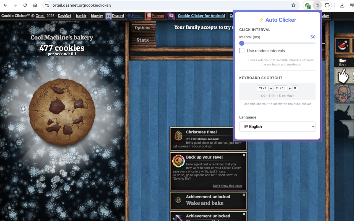
Task: Click the Christmas time! notification title
Action: click(x=201, y=132)
